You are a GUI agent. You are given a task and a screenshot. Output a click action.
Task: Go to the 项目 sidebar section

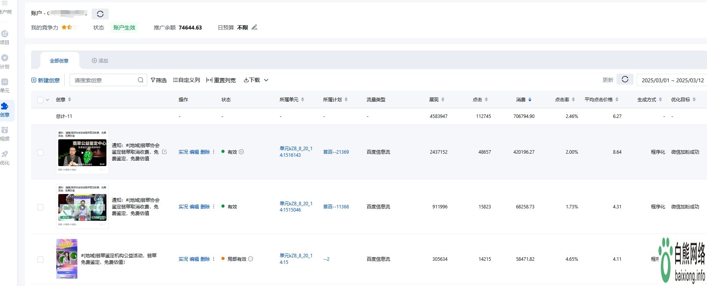[x=5, y=37]
